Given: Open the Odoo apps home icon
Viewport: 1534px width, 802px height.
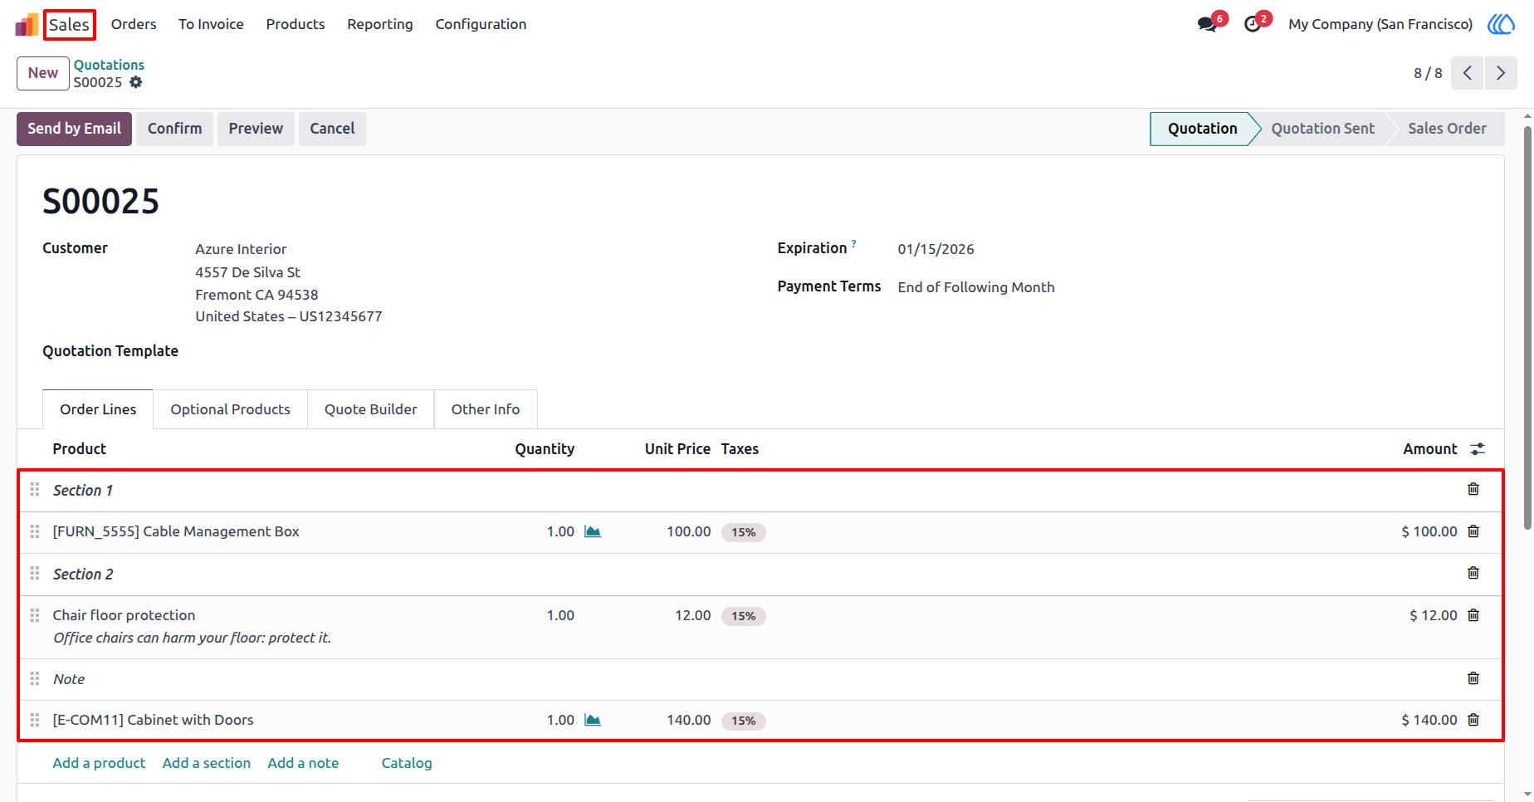Looking at the screenshot, I should [x=27, y=25].
